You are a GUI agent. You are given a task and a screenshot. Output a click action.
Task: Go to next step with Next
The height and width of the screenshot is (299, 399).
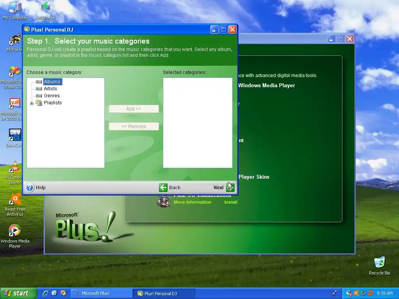224,188
